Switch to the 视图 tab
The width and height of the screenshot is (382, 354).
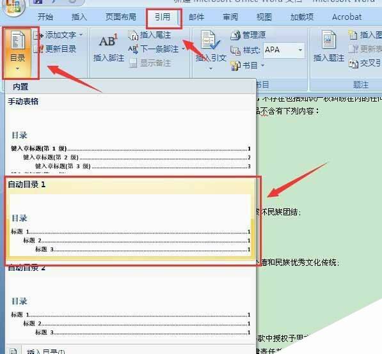(264, 17)
